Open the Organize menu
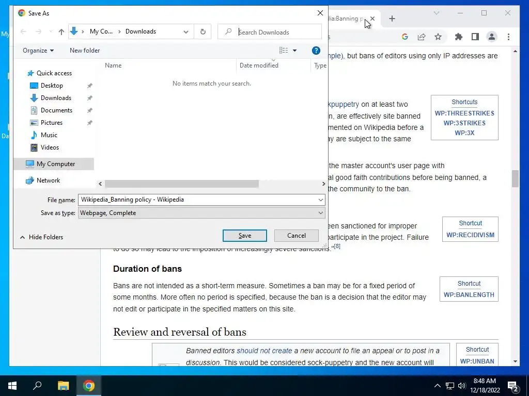Image resolution: width=529 pixels, height=396 pixels. (x=38, y=51)
